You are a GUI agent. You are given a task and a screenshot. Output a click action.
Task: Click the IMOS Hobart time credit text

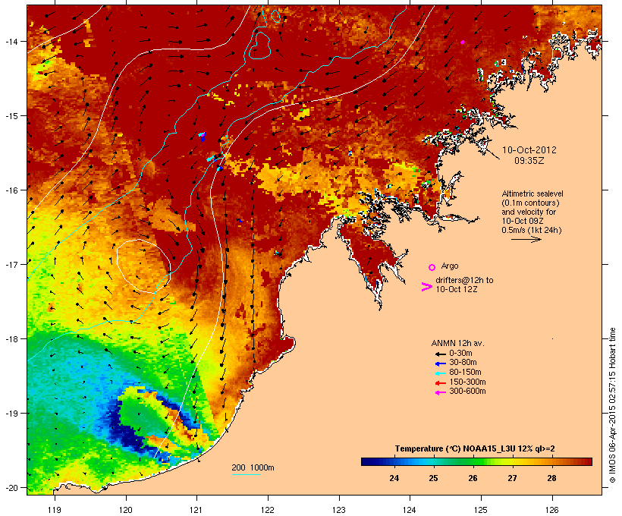tap(613, 405)
